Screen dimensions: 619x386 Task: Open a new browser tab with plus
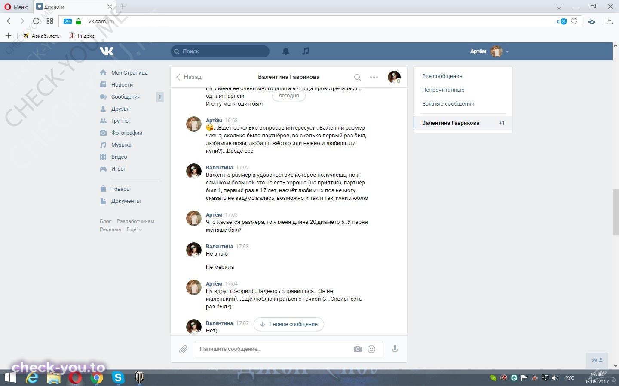[x=123, y=6]
